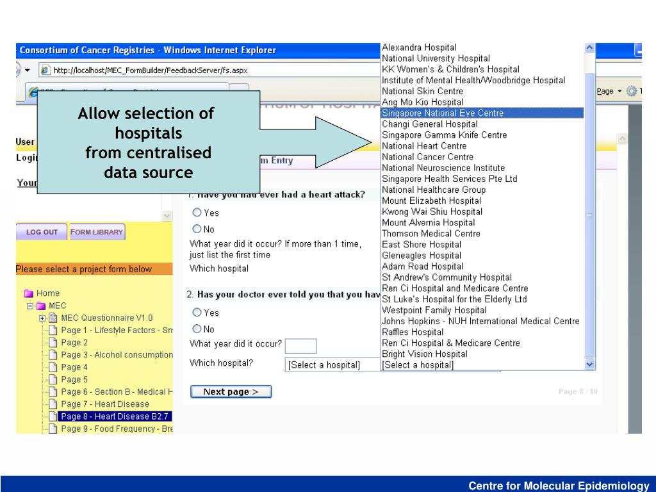Viewport: 656px width, 492px height.
Task: Select Westpoint Family Hospital
Action: tap(434, 310)
